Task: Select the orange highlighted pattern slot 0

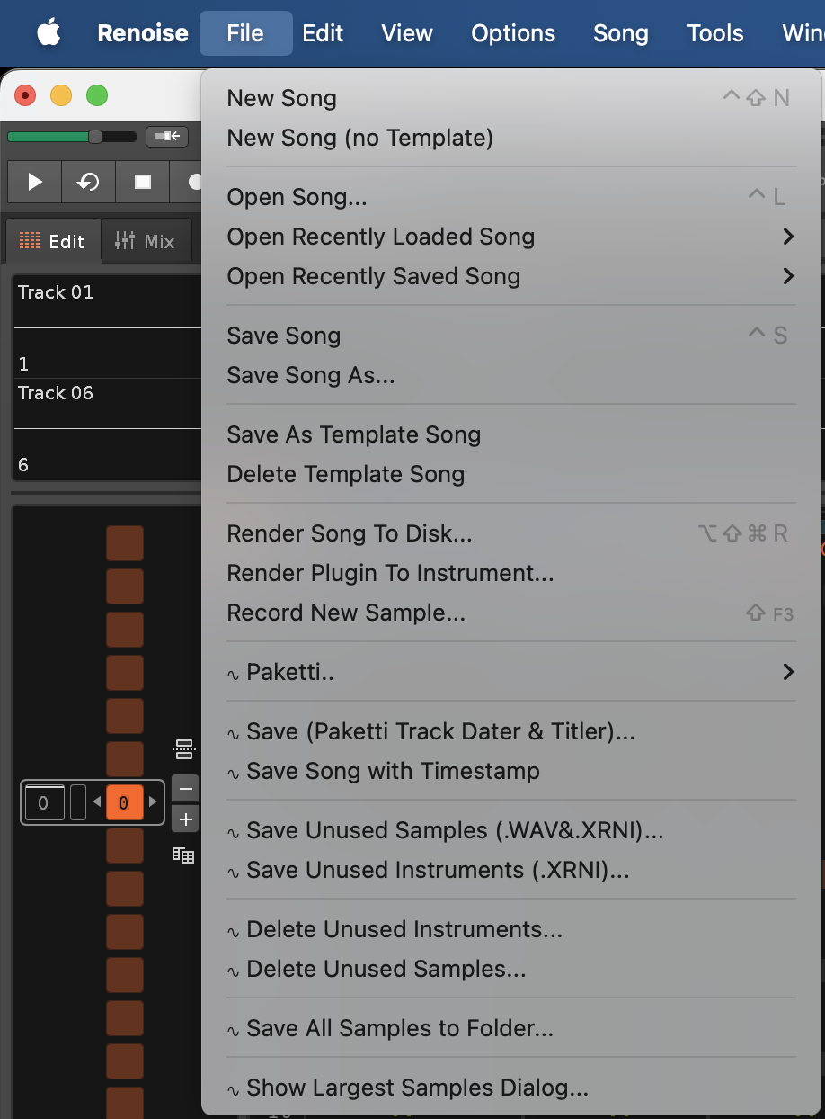Action: (124, 802)
